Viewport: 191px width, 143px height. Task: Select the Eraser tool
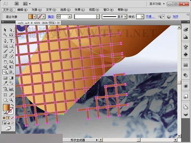[x=11, y=56]
